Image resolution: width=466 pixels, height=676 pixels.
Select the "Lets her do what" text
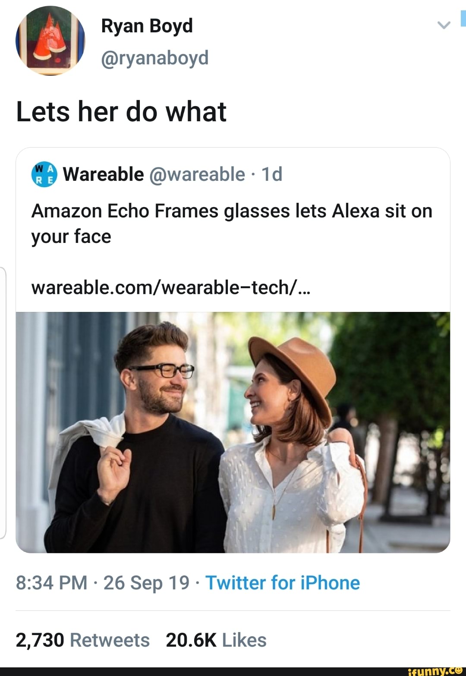pos(121,112)
